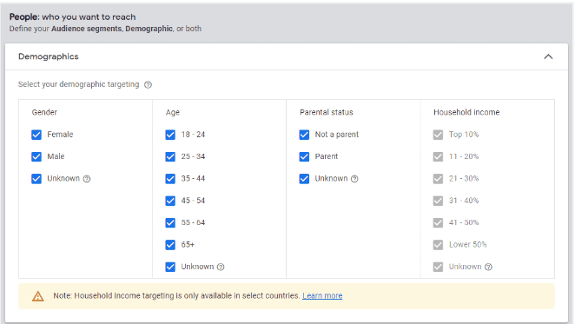Click the 11 - 20% income checkbox
The height and width of the screenshot is (324, 575).
(x=438, y=156)
